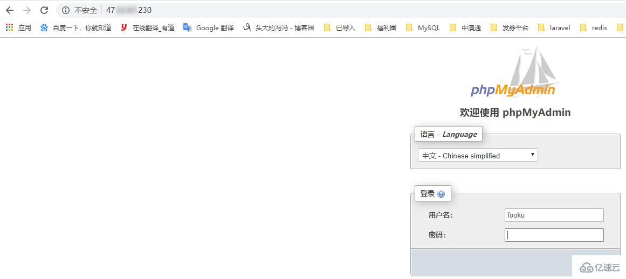The image size is (626, 279).
Task: Click the 密码: label
Action: pos(437,235)
